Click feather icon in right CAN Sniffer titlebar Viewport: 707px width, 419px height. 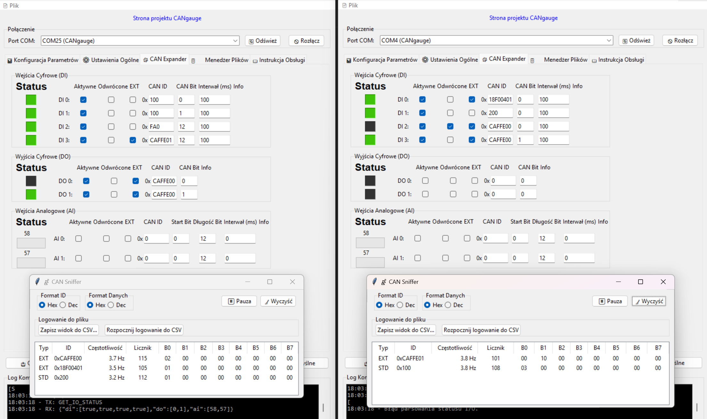coord(375,282)
